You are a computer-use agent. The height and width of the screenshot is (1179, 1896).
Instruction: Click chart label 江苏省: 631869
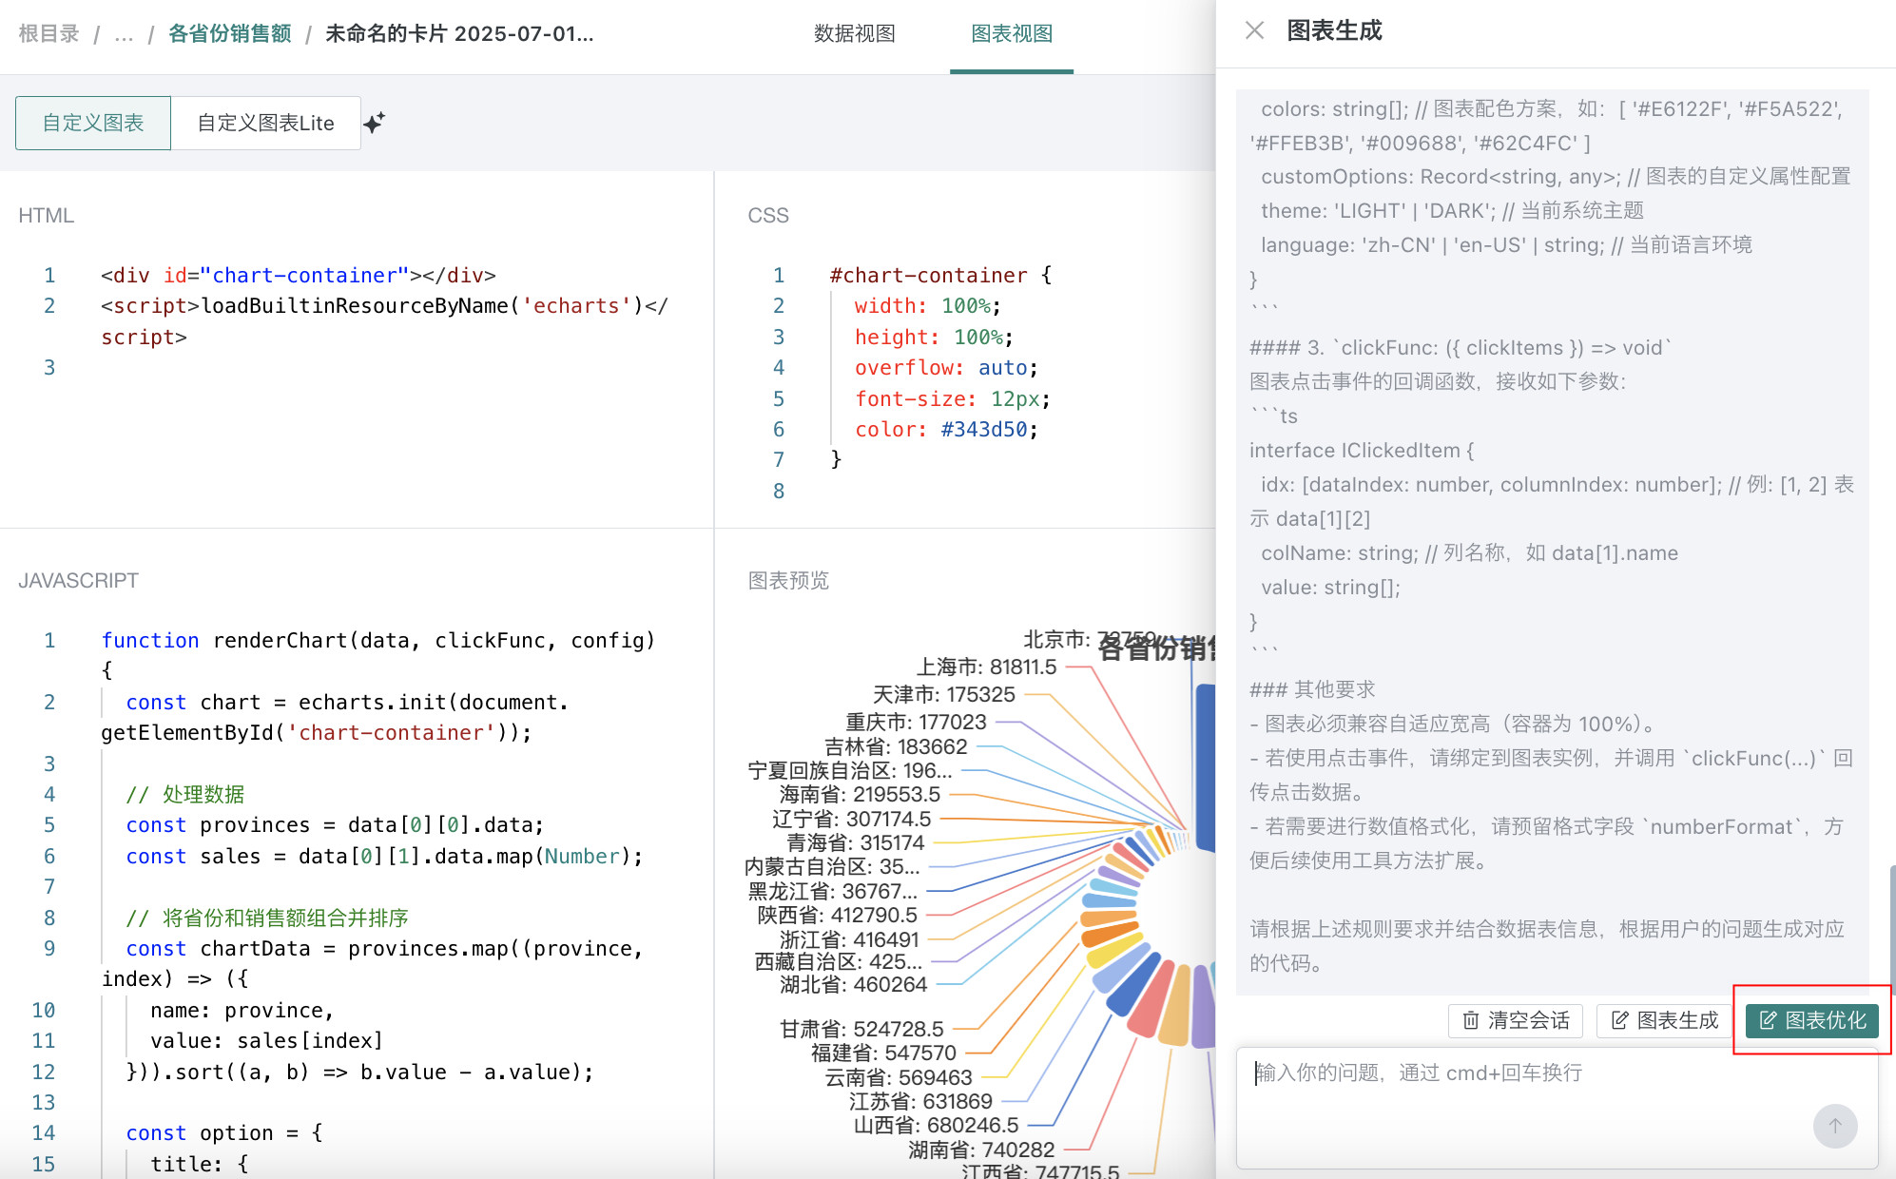[920, 1101]
